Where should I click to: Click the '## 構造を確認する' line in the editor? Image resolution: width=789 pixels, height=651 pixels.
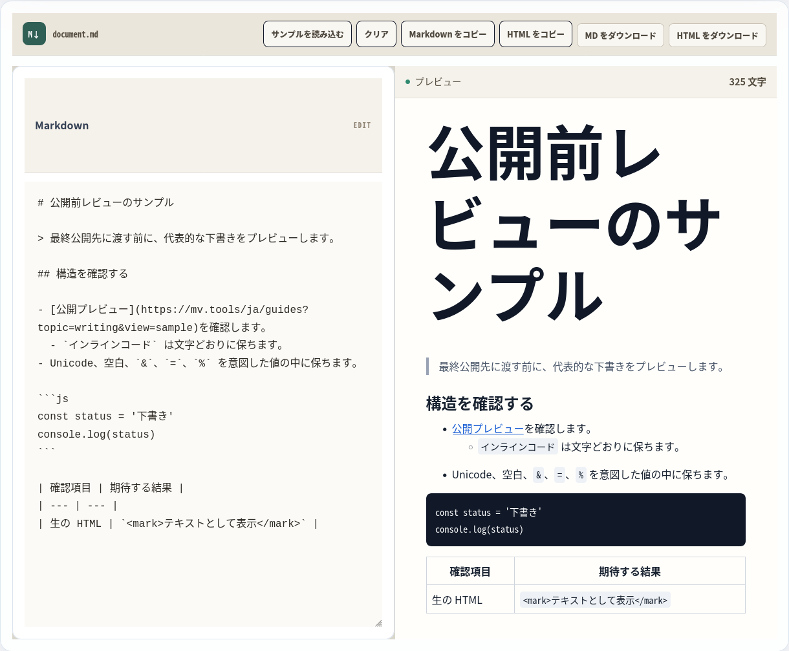83,273
